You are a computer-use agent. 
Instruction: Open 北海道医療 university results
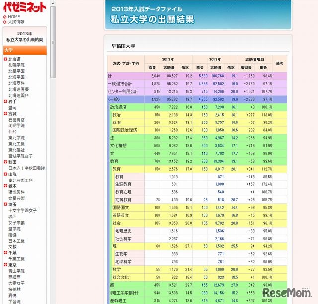(x=19, y=89)
